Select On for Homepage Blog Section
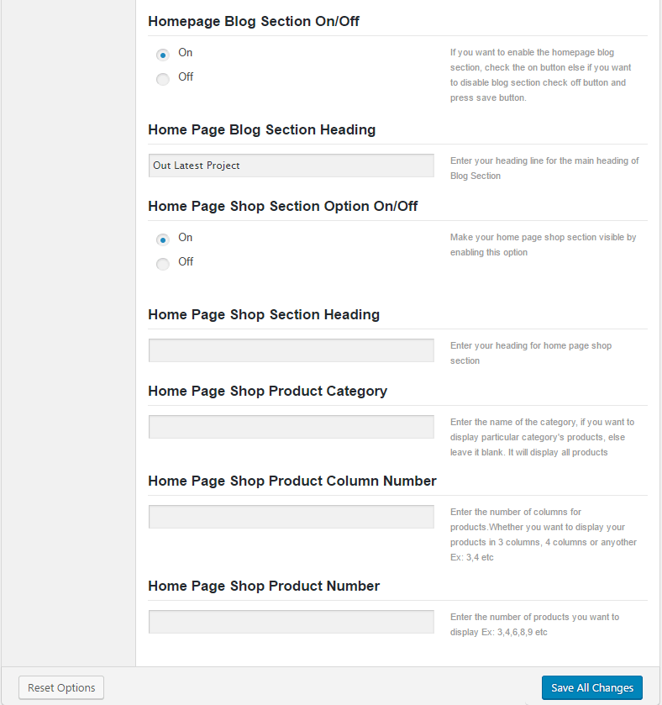Image resolution: width=662 pixels, height=705 pixels. click(x=163, y=55)
